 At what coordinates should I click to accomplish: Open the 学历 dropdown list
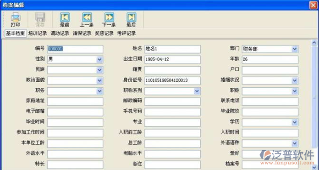click(x=295, y=122)
